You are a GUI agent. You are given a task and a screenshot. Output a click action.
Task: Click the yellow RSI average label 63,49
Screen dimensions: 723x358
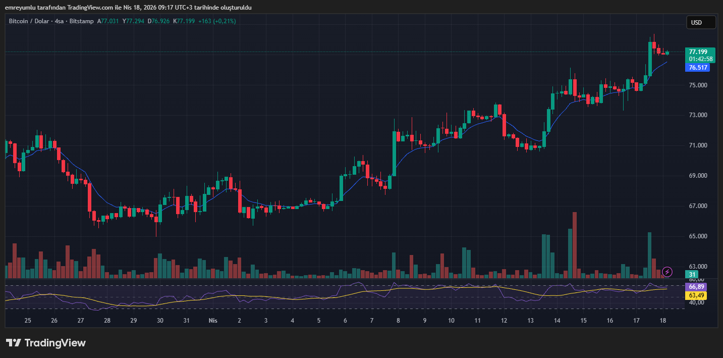(696, 295)
